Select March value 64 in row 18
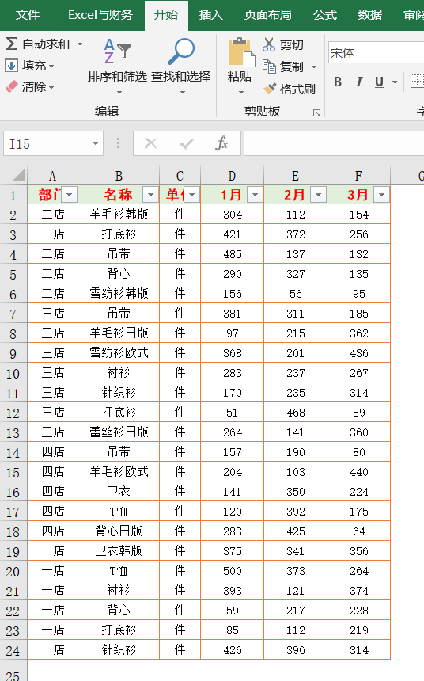The height and width of the screenshot is (681, 424). coord(359,531)
